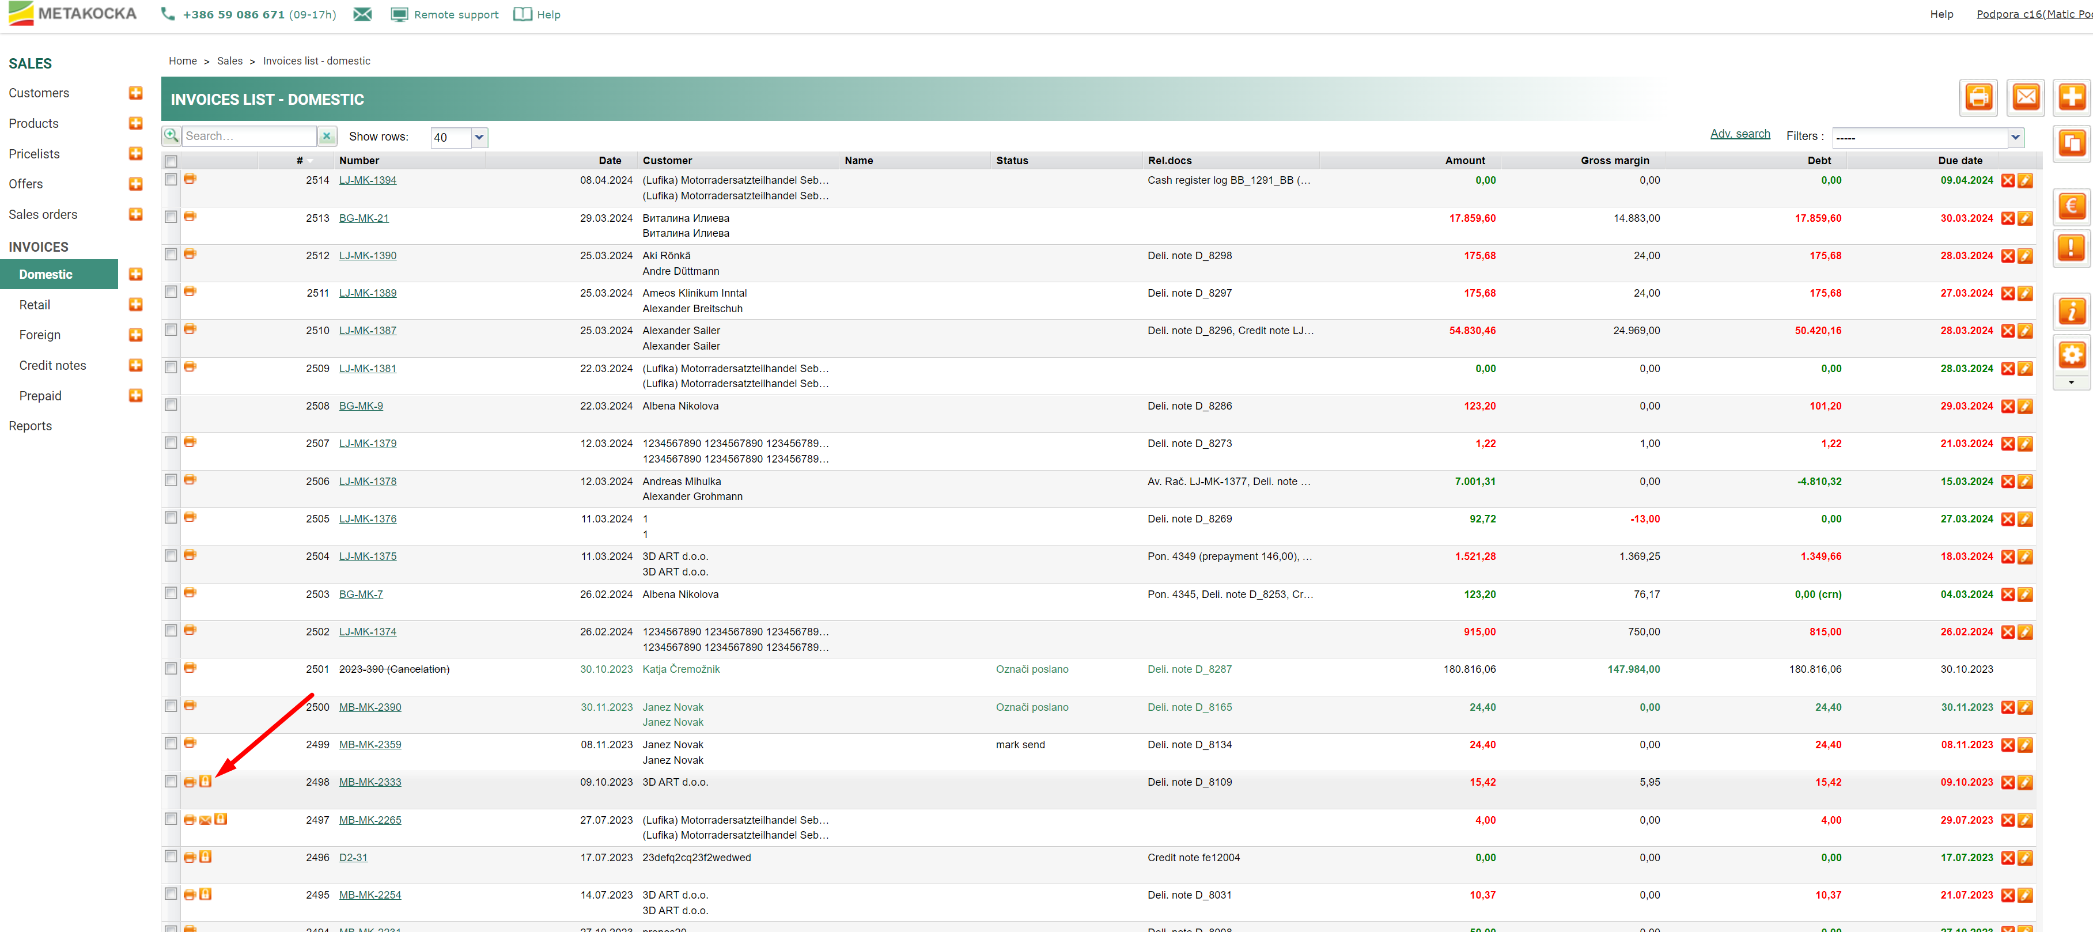
Task: Toggle the select-all checkbox in the table header
Action: tap(171, 161)
